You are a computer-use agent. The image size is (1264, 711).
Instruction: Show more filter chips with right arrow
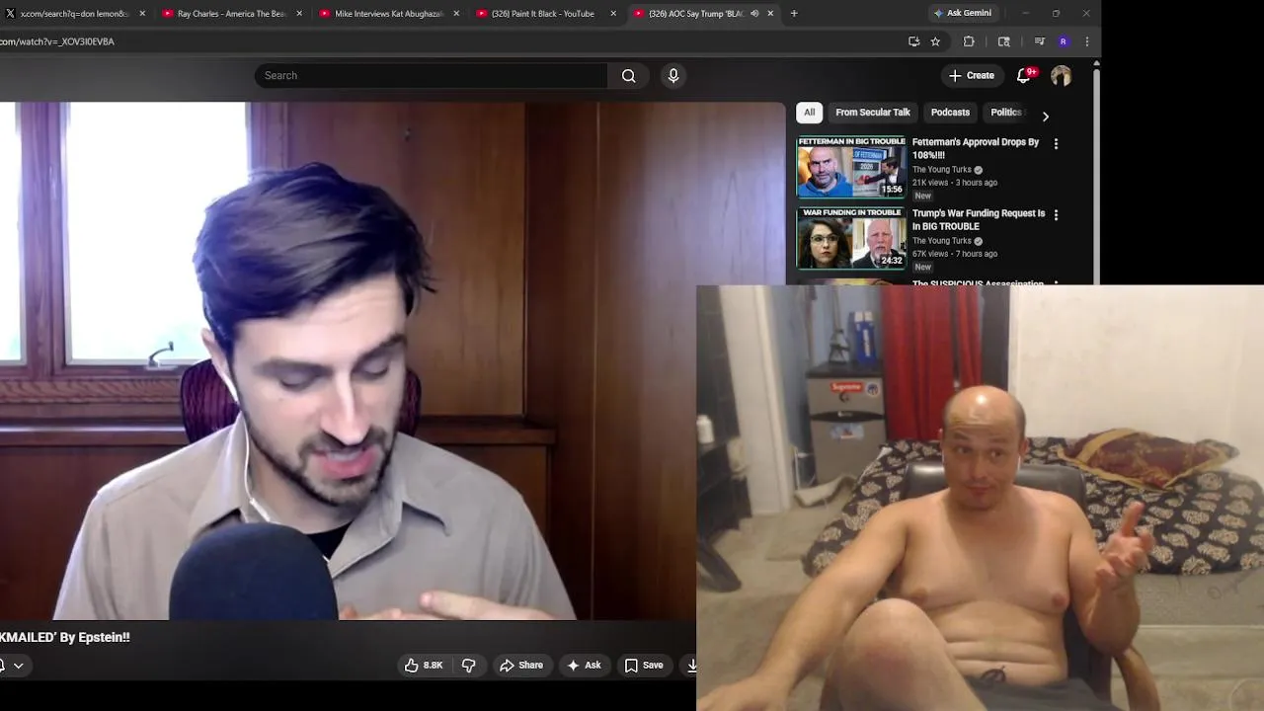[1045, 117]
